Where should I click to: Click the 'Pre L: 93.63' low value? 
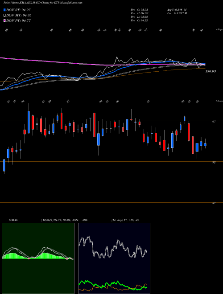tap(139, 17)
